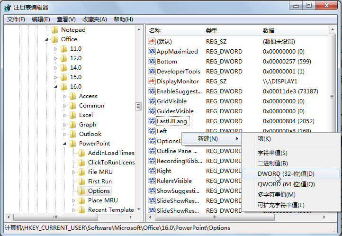
Task: Click the tree pane's vertical scrollbar thumb
Action: point(138,107)
